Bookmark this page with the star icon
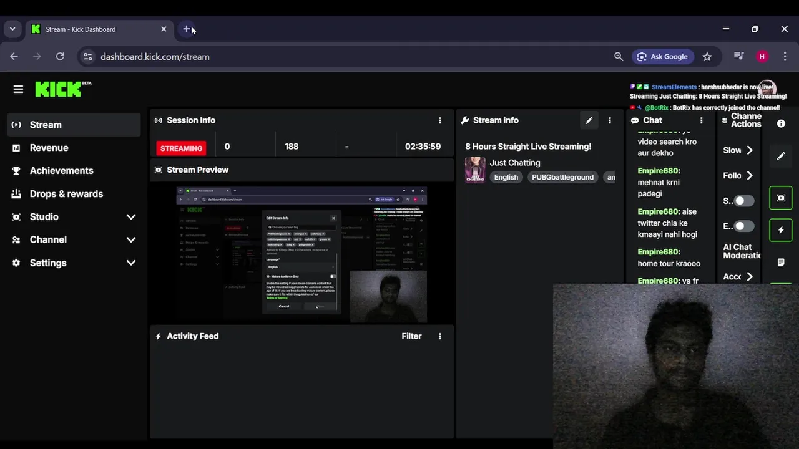The width and height of the screenshot is (799, 449). click(x=707, y=56)
